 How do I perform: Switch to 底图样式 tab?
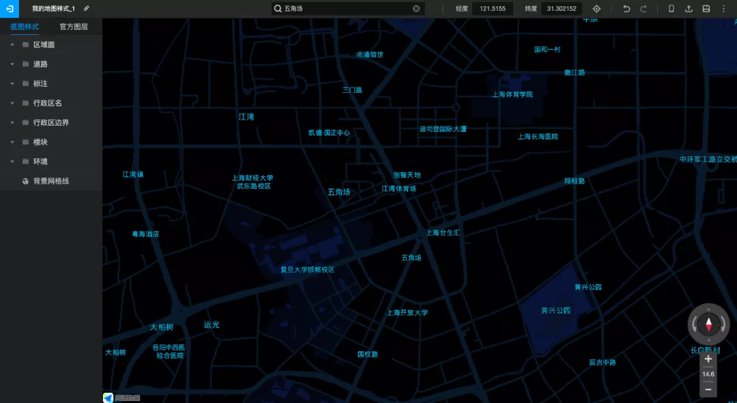tap(25, 27)
